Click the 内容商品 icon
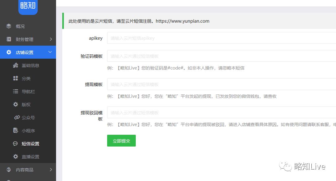336x181 pixels. (9, 170)
